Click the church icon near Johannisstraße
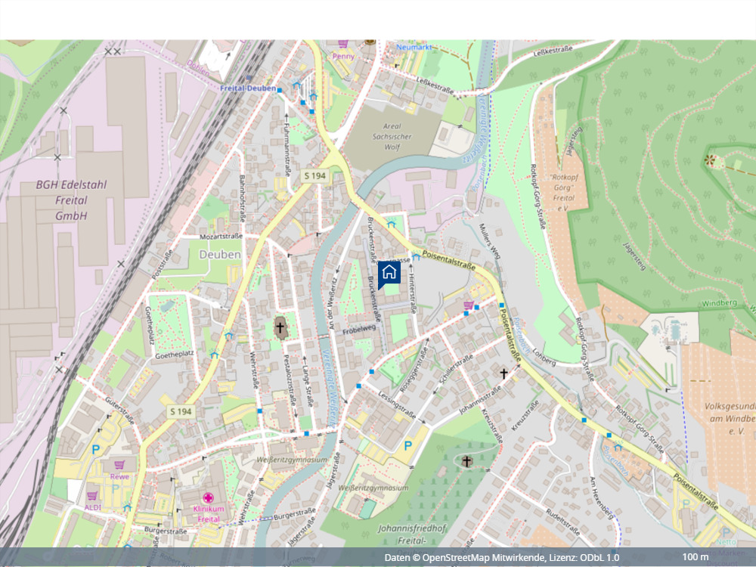 point(503,373)
